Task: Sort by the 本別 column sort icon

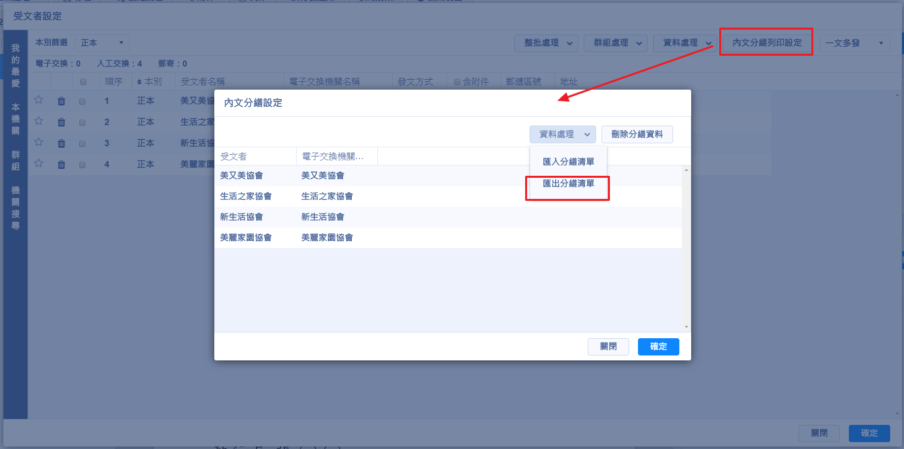Action: (139, 82)
